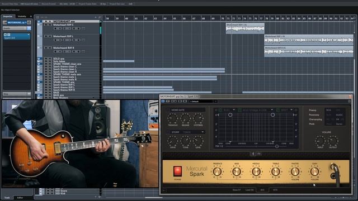Toggle Spark insert power button in Inspector

tap(5, 35)
